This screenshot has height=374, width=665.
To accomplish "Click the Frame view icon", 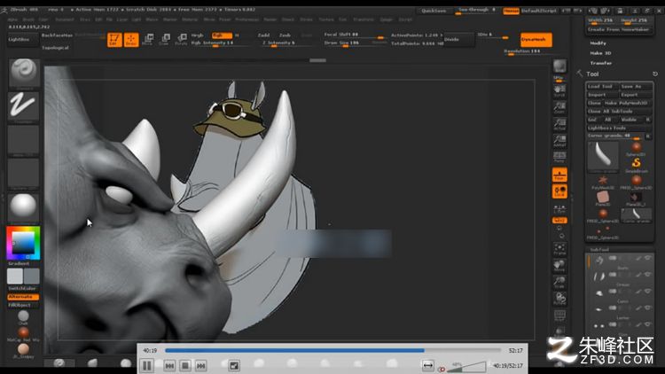I will [x=559, y=249].
